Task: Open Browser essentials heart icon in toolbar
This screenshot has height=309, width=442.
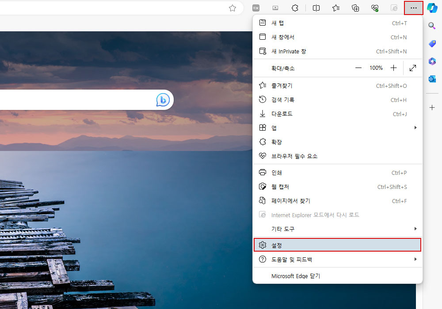Action: coord(375,8)
